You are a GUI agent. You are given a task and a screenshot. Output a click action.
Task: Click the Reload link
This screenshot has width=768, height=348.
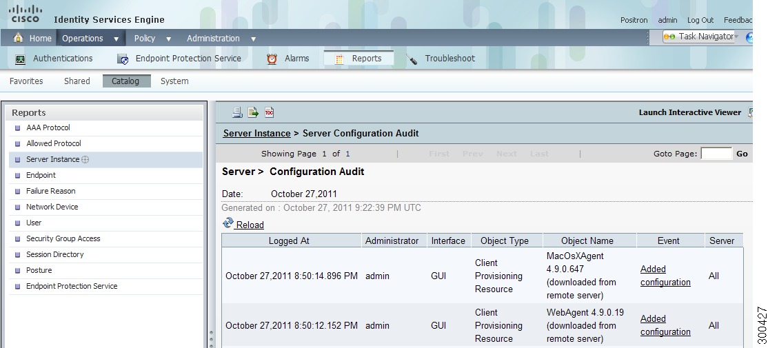tap(250, 225)
